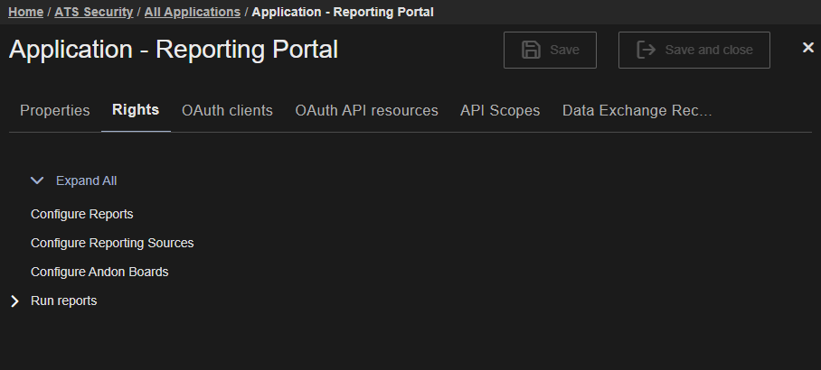Click the current Application - Reporting Portal breadcrumb
The height and width of the screenshot is (370, 821).
tap(342, 12)
